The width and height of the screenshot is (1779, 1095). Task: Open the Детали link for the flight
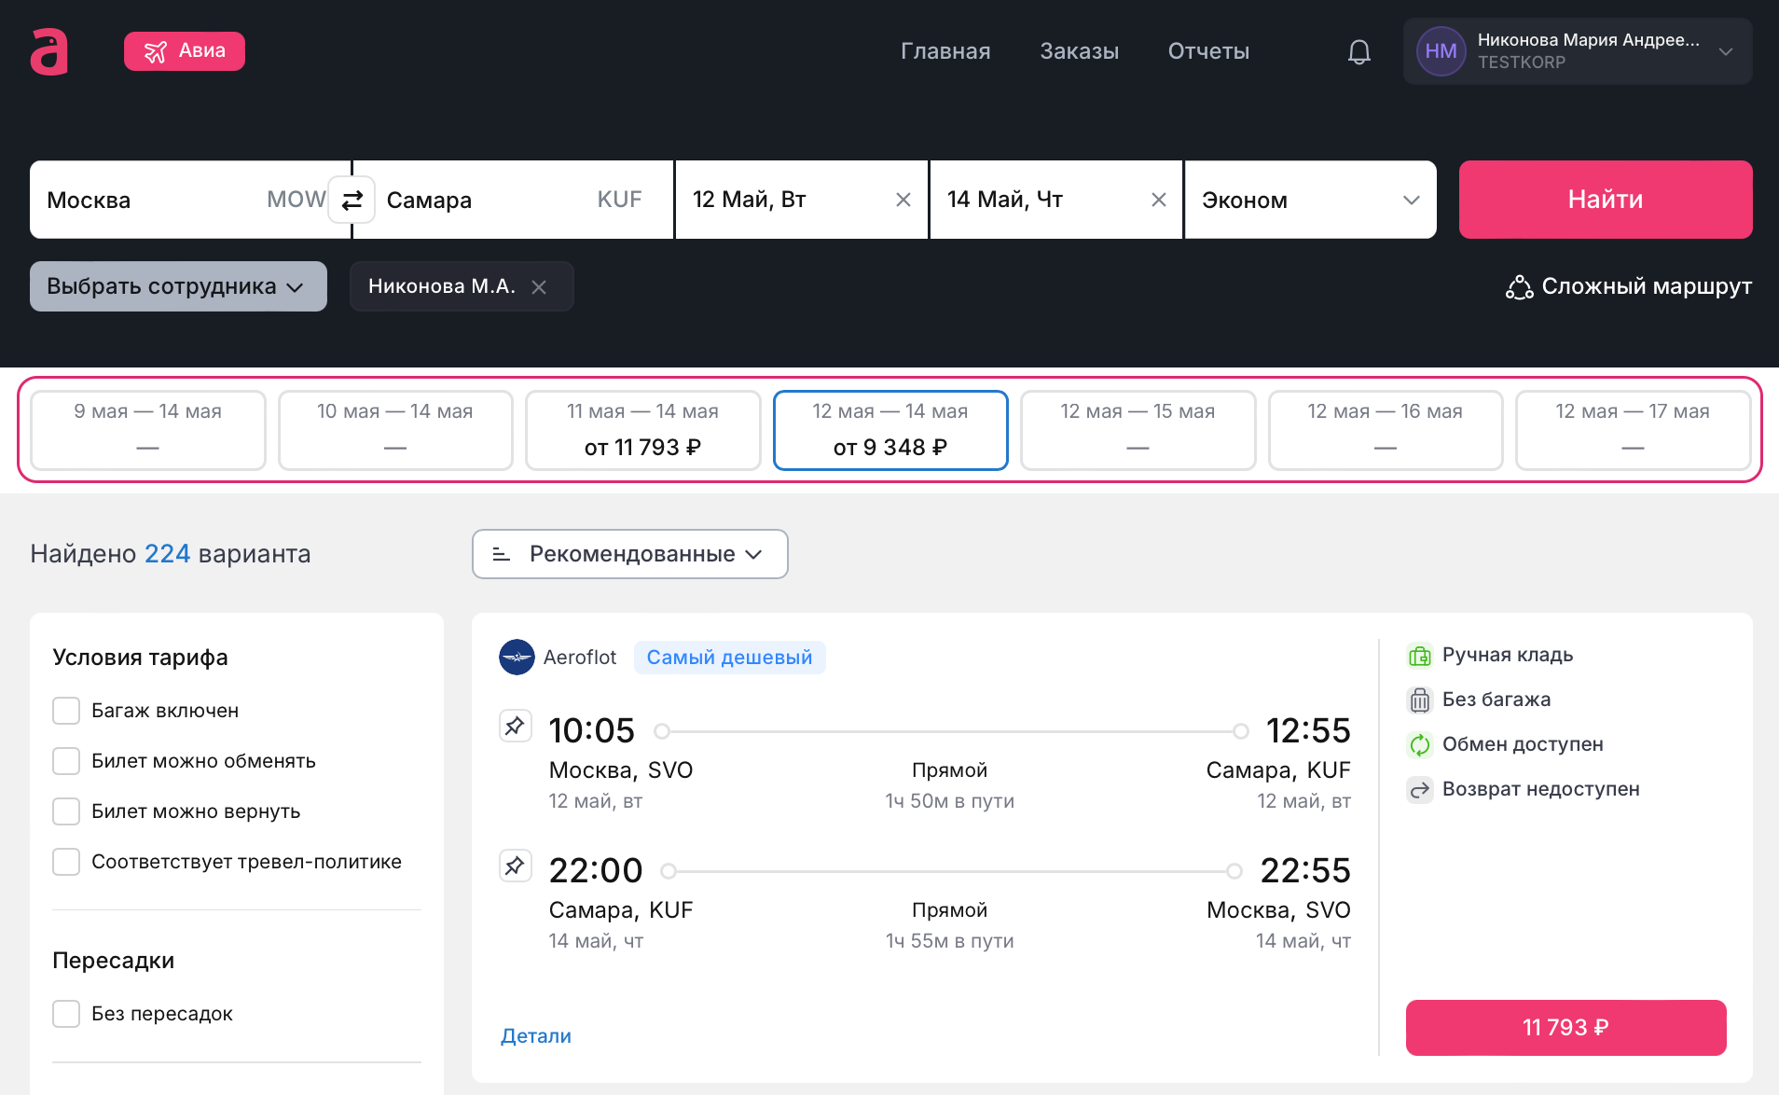[x=536, y=1036]
